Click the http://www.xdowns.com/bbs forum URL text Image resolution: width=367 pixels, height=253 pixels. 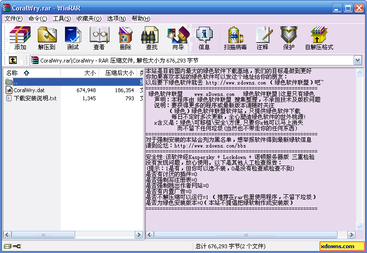click(x=210, y=146)
